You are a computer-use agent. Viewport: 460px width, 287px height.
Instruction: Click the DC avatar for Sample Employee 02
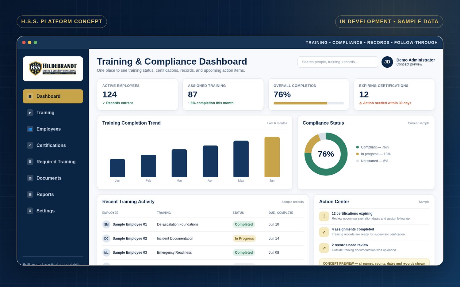tap(106, 239)
